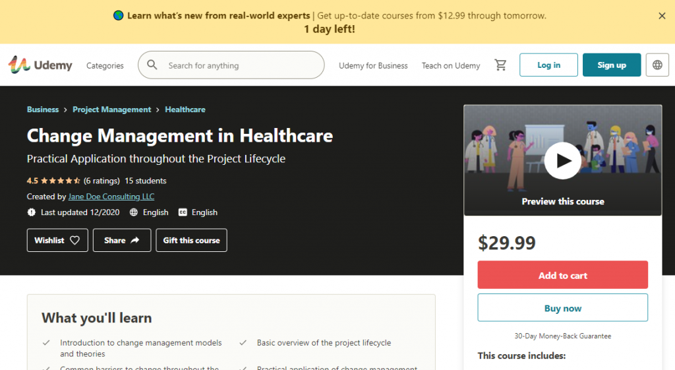The width and height of the screenshot is (675, 370).
Task: Add course to Wishlist
Action: [x=57, y=241]
